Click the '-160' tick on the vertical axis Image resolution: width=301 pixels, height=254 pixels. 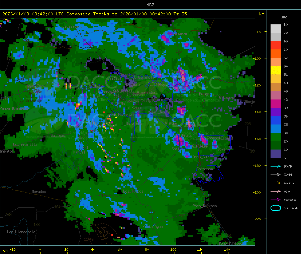click(257, 139)
